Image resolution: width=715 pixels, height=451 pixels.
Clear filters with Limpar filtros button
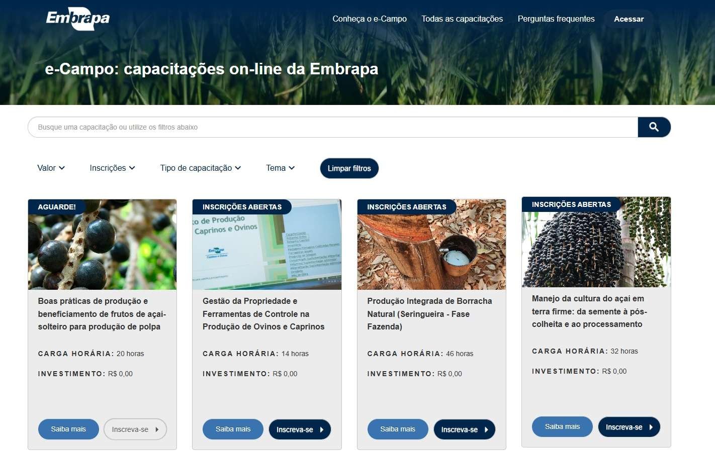pos(349,168)
